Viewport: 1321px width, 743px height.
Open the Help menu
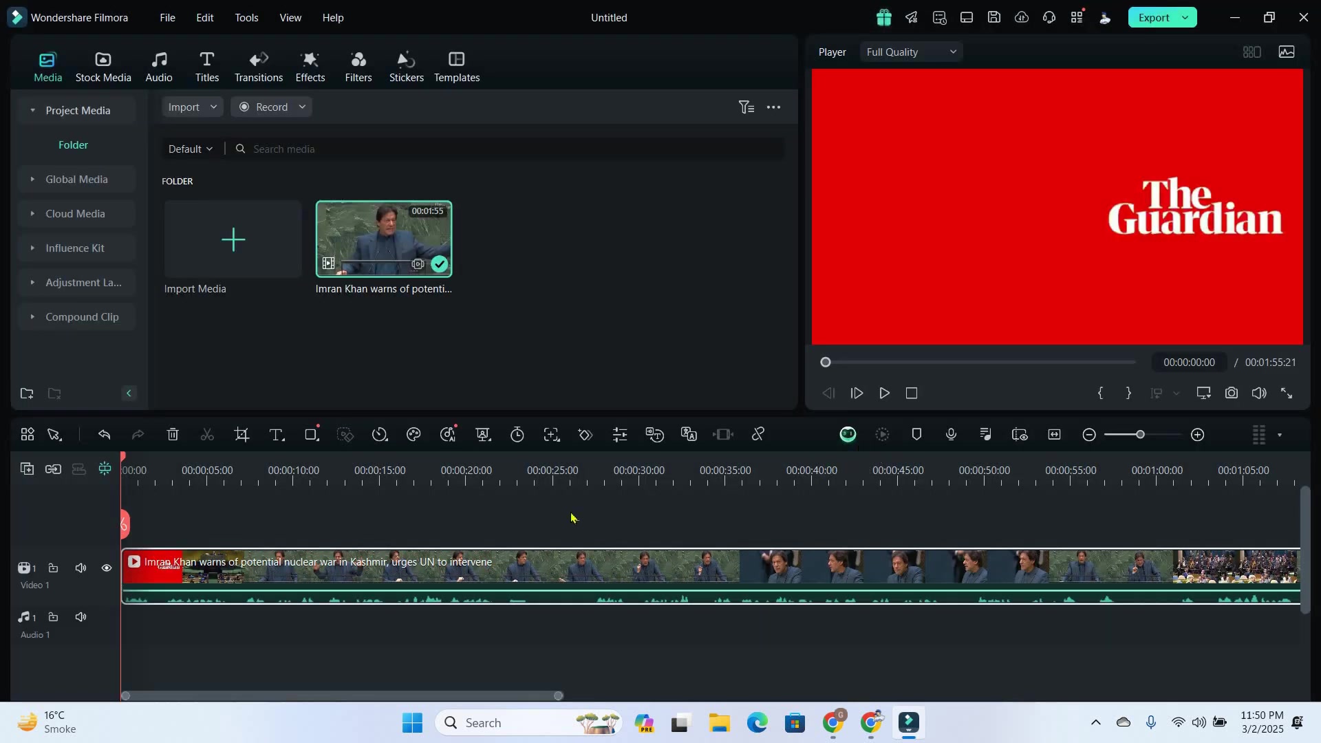pos(333,18)
